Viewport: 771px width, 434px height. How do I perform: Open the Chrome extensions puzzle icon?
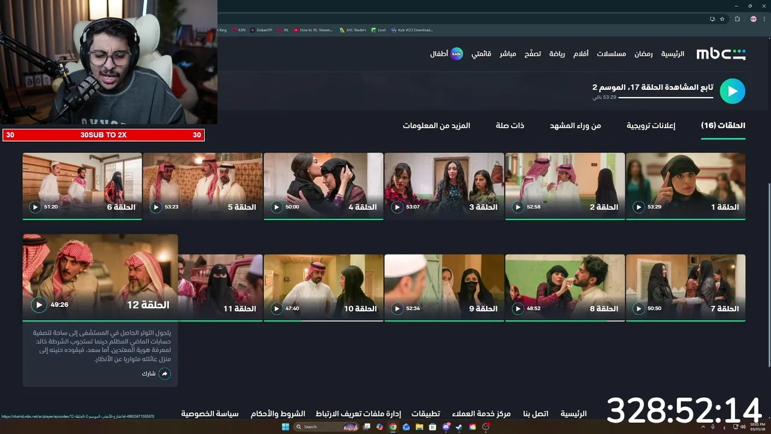pos(737,19)
